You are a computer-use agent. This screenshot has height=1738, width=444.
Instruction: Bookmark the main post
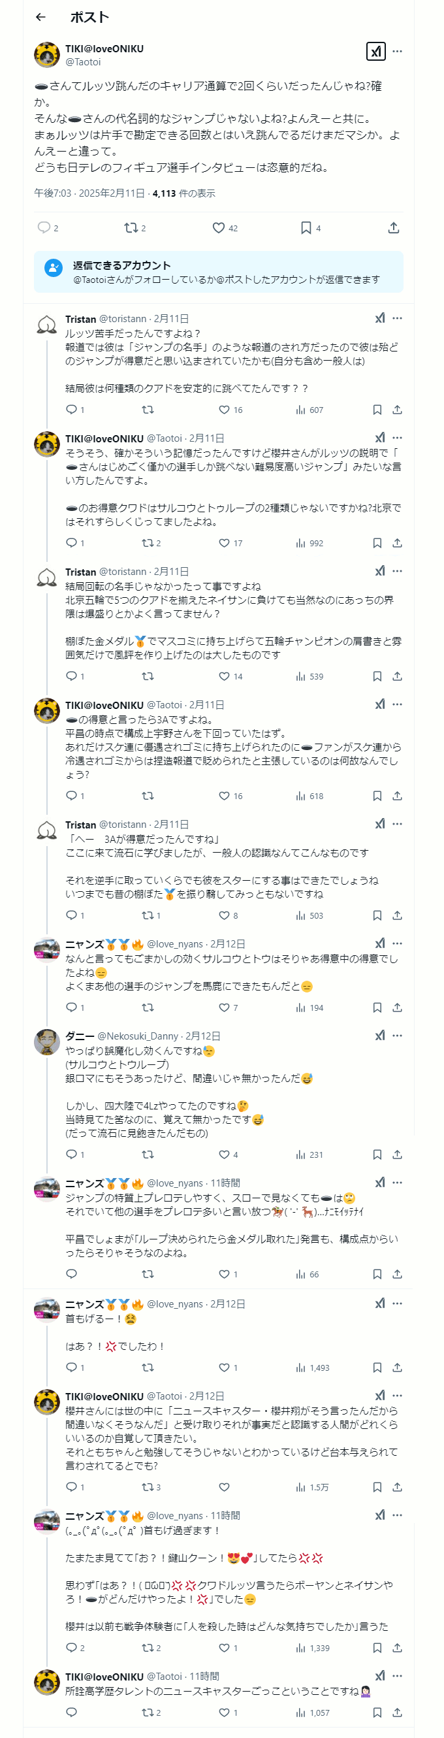click(x=306, y=228)
